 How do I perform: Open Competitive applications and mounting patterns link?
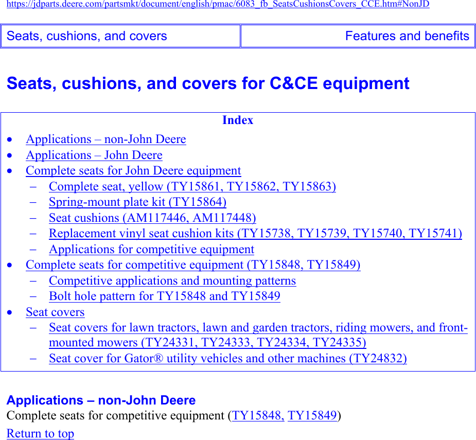click(x=172, y=281)
